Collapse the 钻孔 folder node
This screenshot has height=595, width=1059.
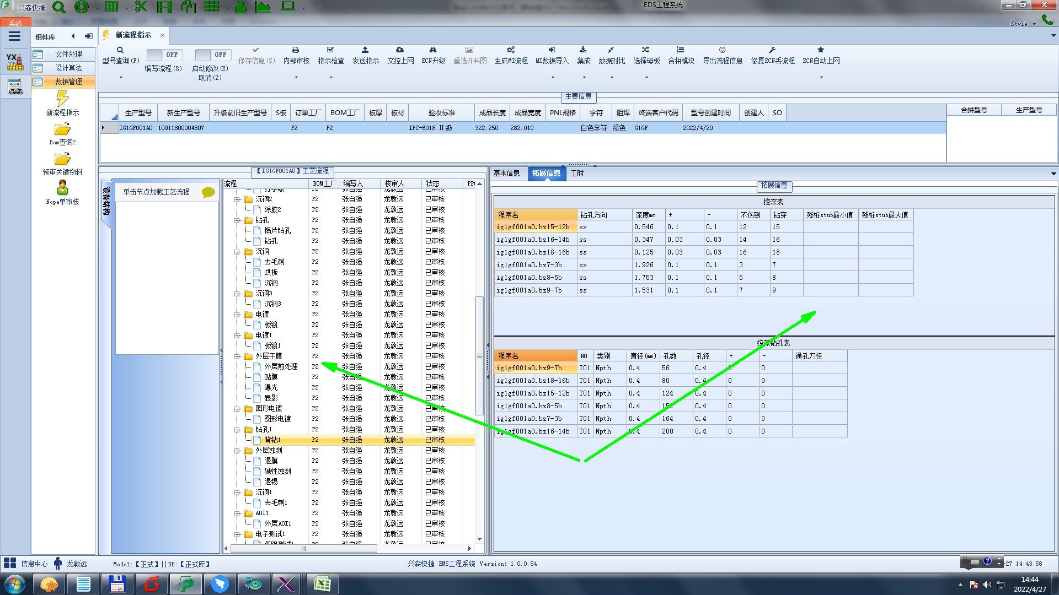click(237, 220)
